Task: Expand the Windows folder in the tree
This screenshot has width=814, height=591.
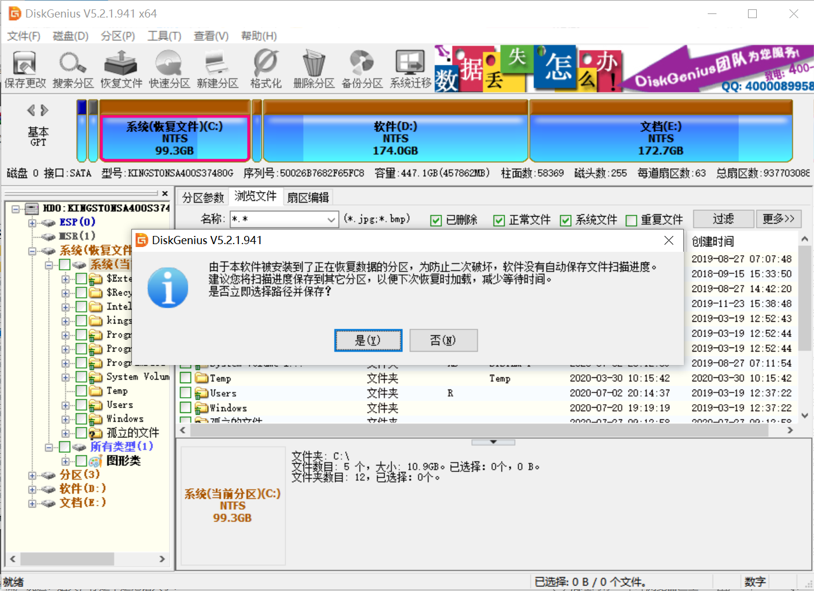Action: point(65,419)
